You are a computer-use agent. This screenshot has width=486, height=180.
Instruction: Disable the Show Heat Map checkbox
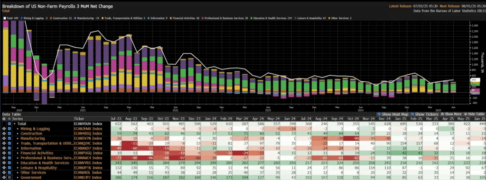379,114
